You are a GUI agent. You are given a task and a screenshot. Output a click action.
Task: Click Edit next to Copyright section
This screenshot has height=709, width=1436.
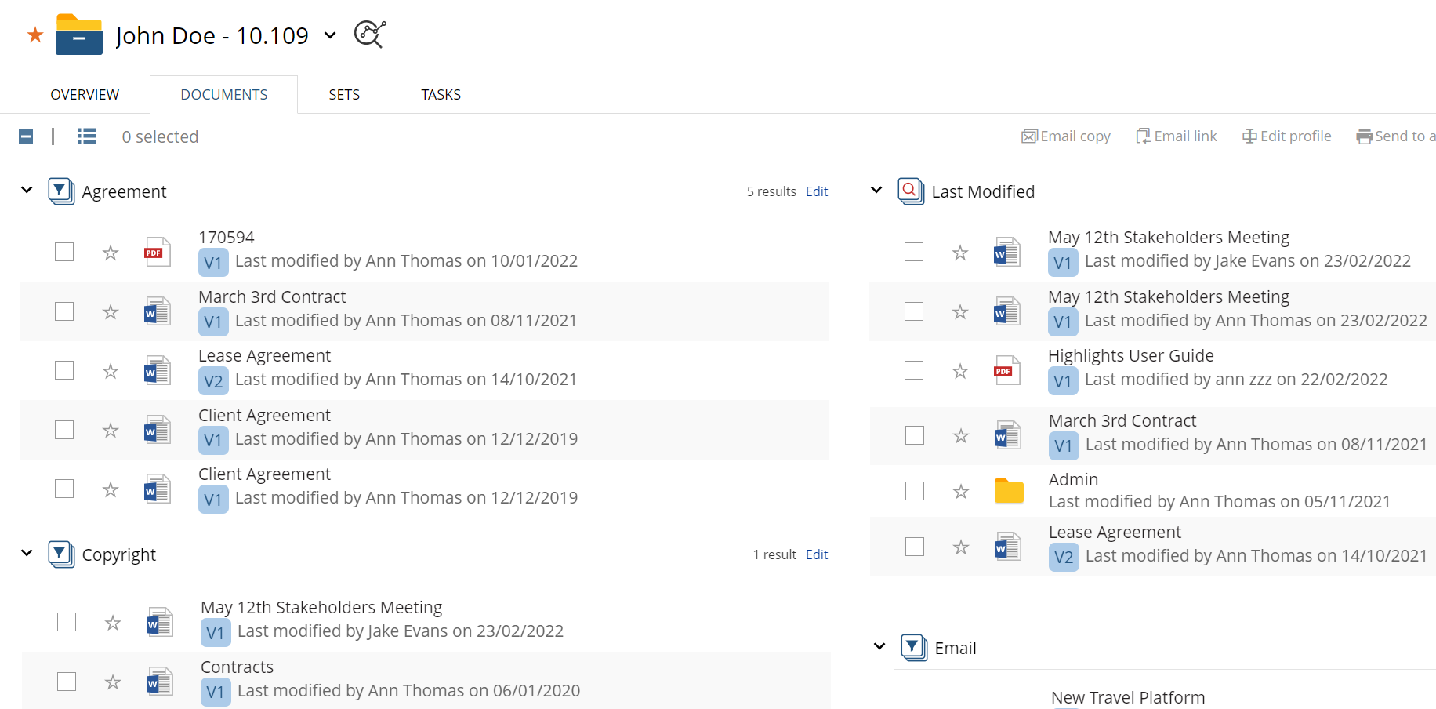point(816,554)
